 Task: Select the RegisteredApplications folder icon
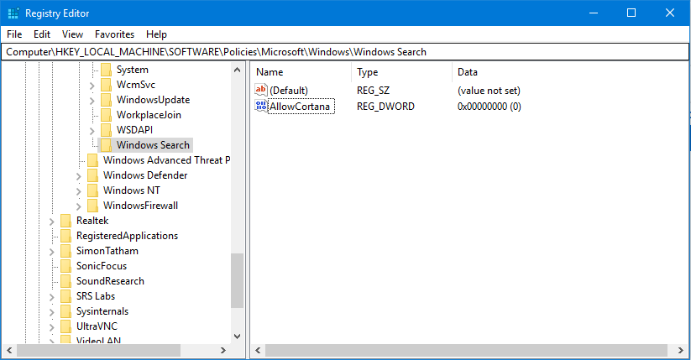[x=65, y=236]
